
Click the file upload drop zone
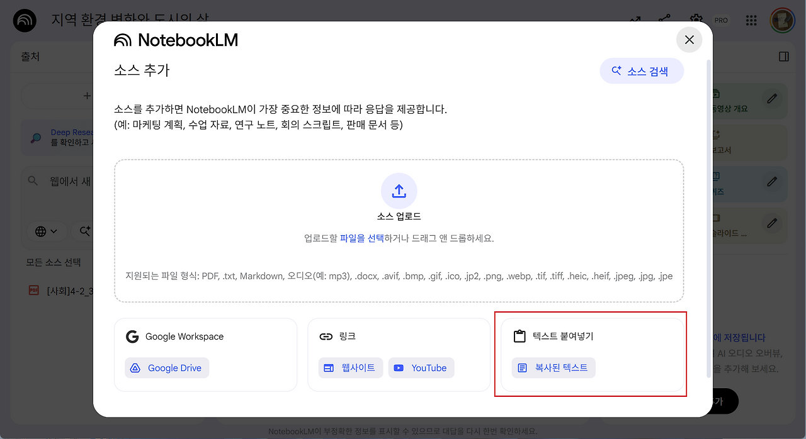coord(399,231)
